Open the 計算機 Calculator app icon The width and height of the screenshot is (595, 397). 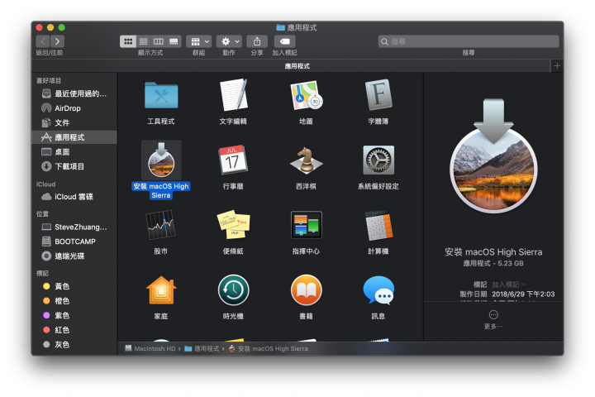click(378, 225)
